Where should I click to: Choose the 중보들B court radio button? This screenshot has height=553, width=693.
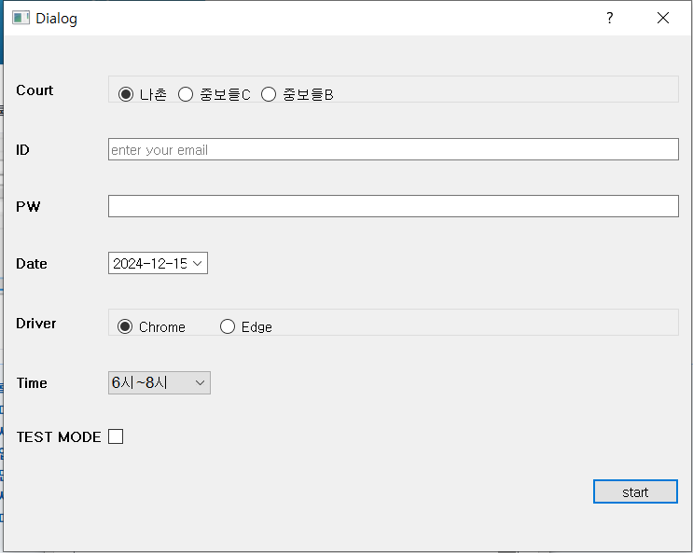pos(269,94)
